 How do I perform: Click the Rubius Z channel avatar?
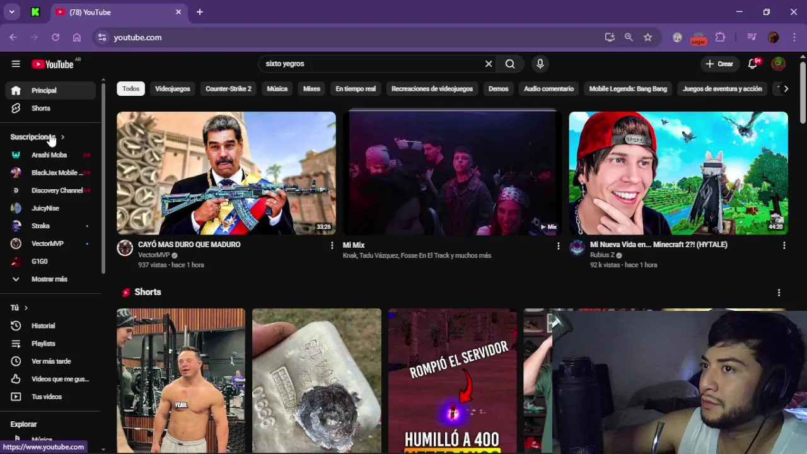click(x=577, y=248)
